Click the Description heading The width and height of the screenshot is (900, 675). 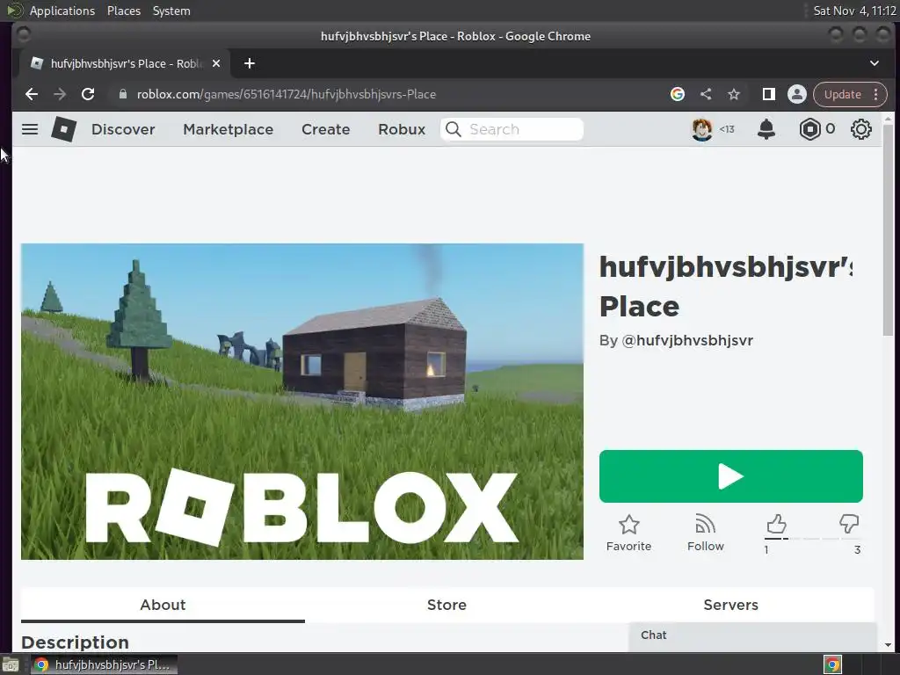coord(76,642)
